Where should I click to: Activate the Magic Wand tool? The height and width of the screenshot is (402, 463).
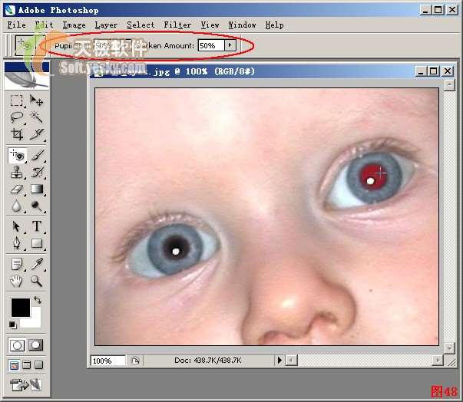point(36,117)
